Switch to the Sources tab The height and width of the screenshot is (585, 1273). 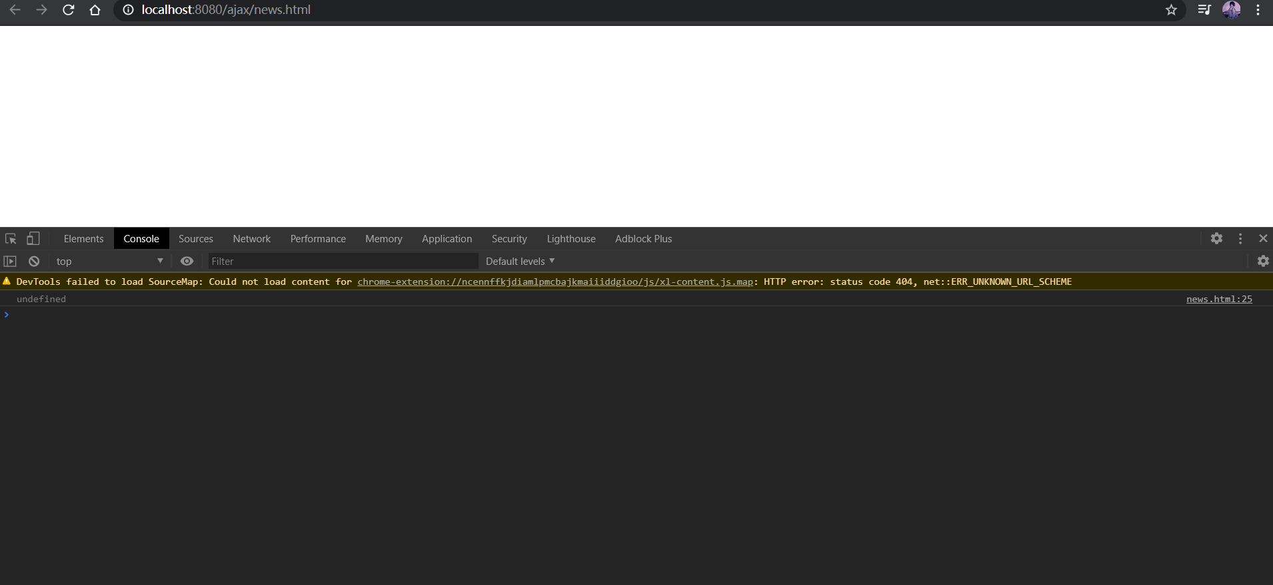tap(196, 239)
